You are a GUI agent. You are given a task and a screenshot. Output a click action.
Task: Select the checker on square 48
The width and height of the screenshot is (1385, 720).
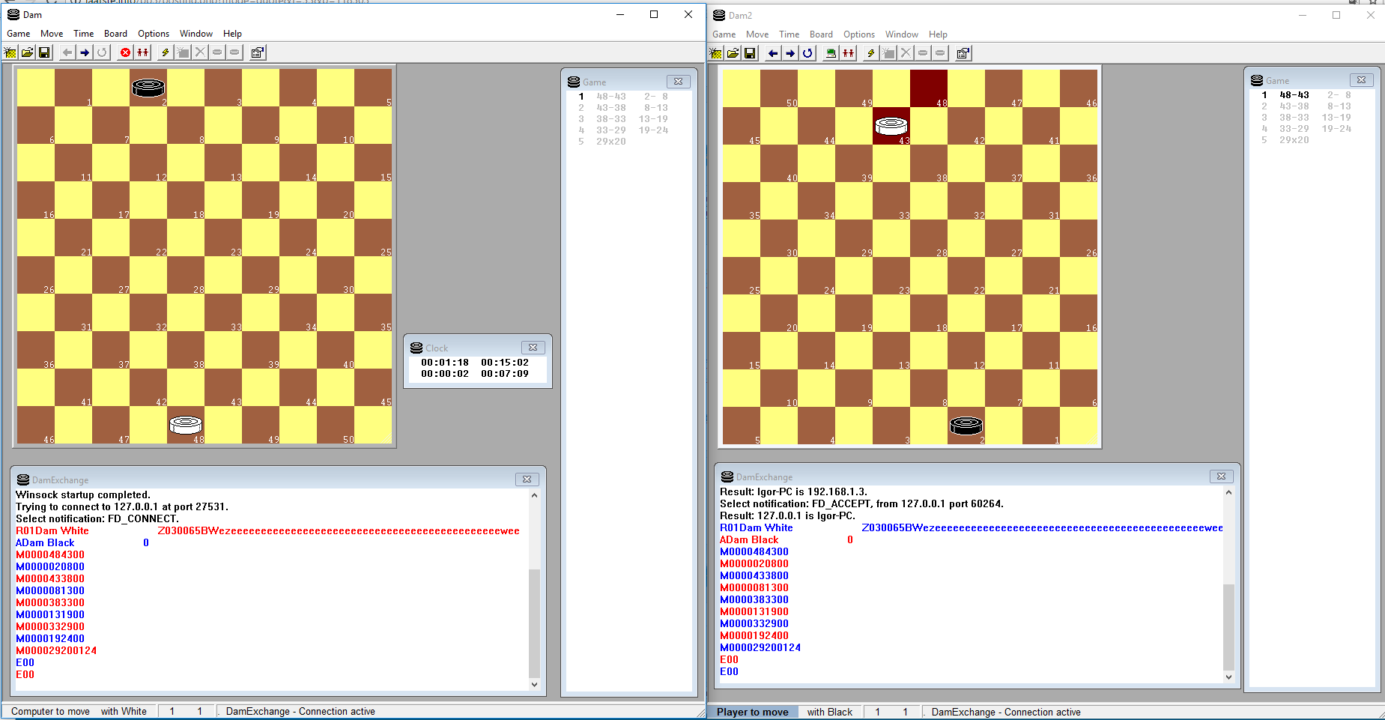(x=186, y=424)
